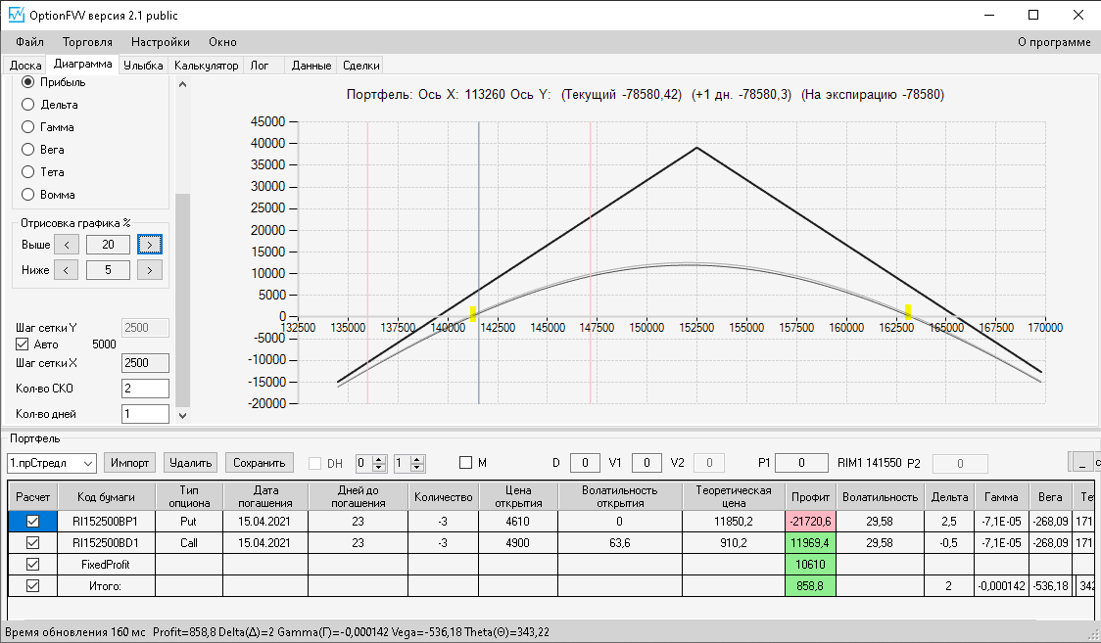Uncheck Расчет for the RI152500BP1 row
This screenshot has width=1101, height=643.
point(33,522)
